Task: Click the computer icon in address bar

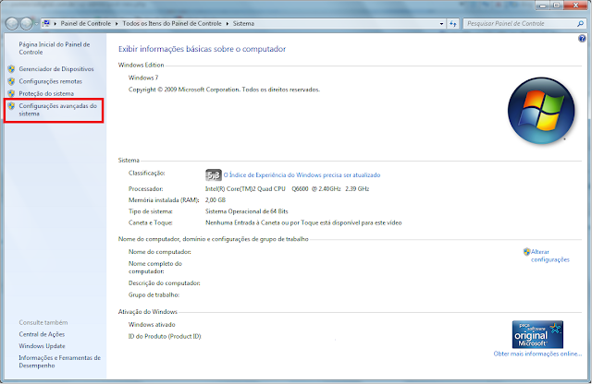Action: point(46,23)
